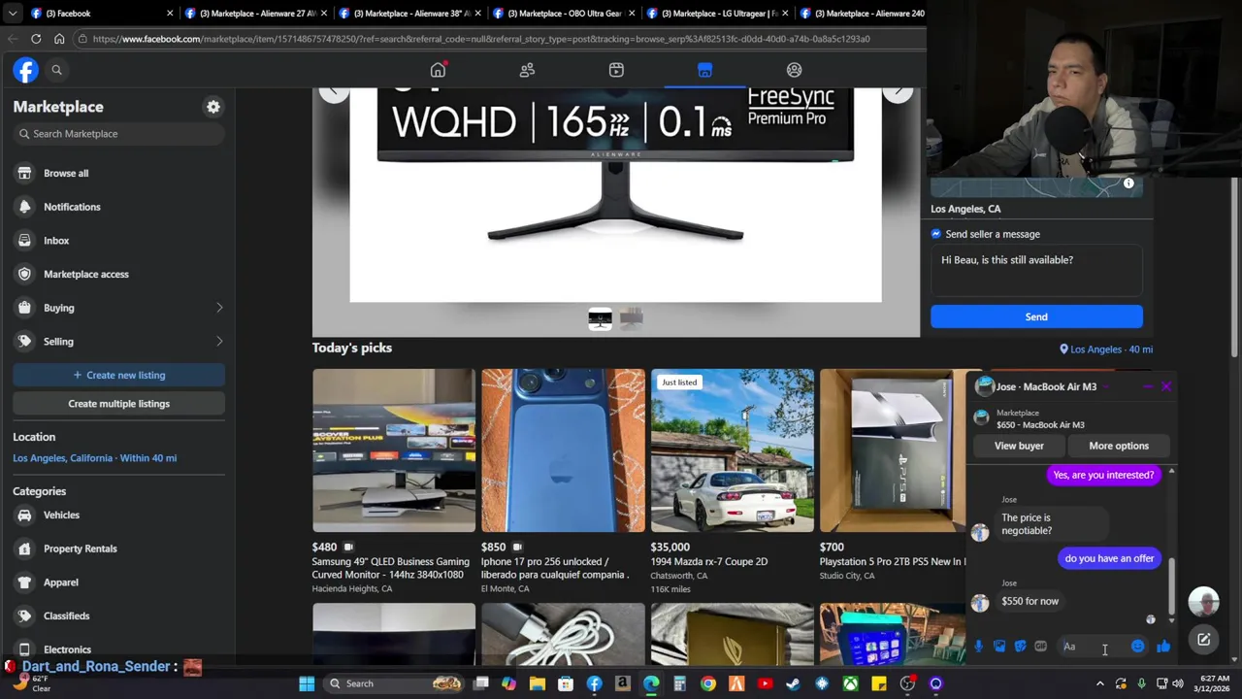Open the Friends icon in top navigation
This screenshot has height=699, width=1242.
[527, 70]
